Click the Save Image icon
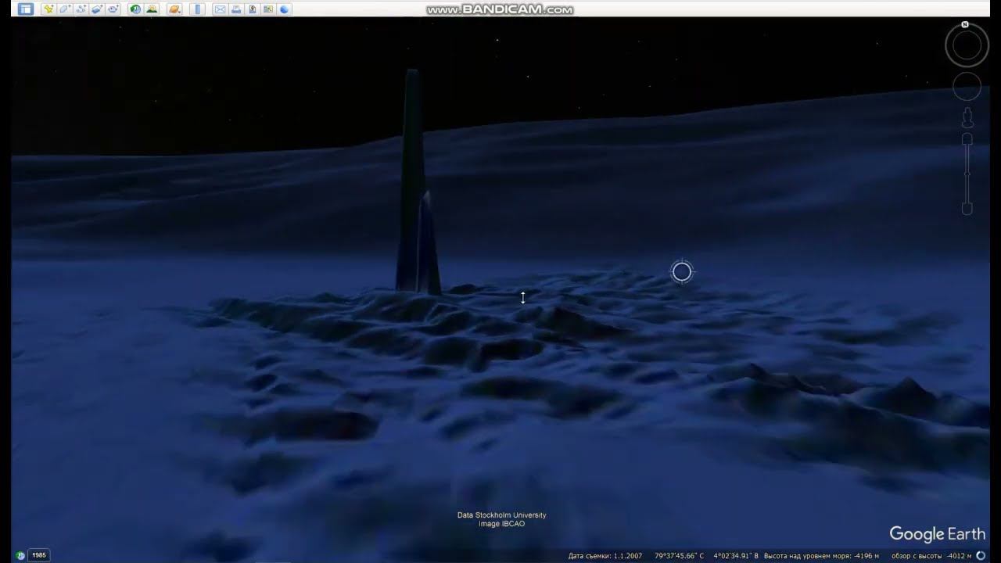The image size is (1001, 563). point(252,9)
